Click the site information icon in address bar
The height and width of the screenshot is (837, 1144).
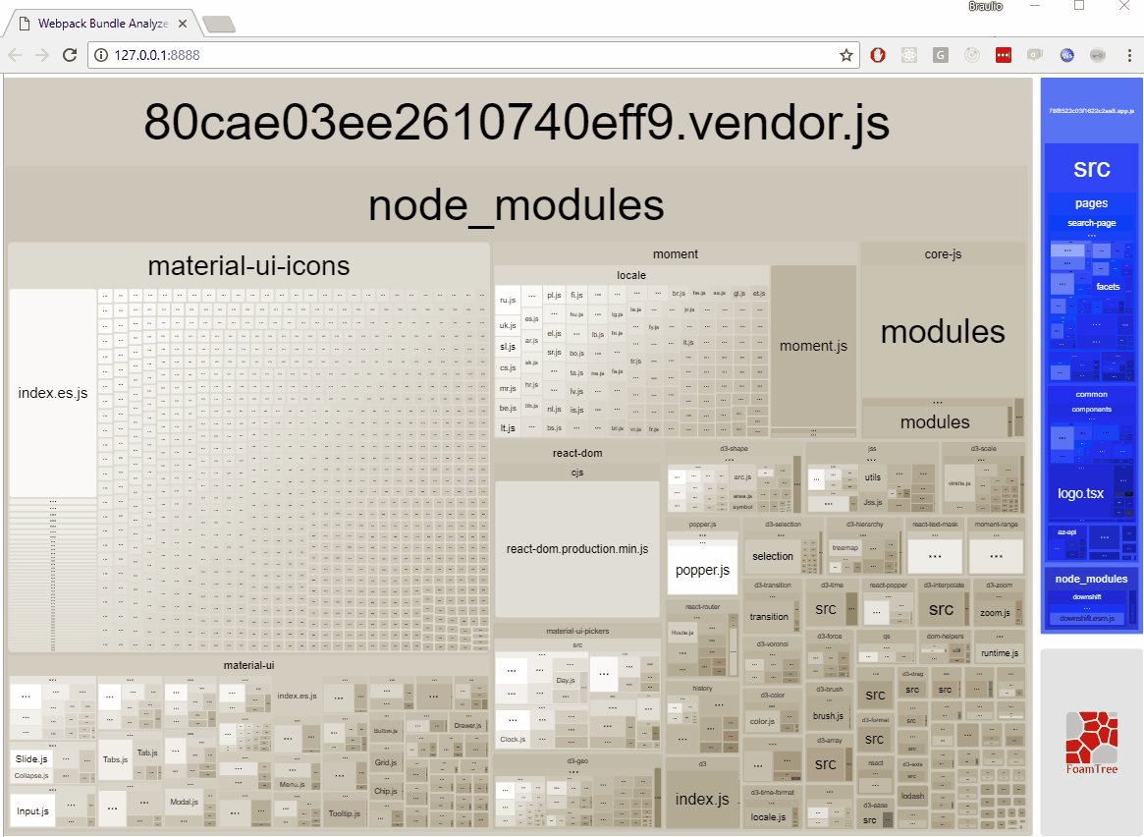coord(101,55)
